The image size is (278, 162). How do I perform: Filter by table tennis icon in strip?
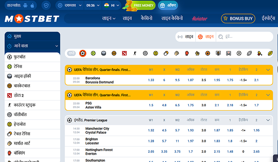coord(166,53)
